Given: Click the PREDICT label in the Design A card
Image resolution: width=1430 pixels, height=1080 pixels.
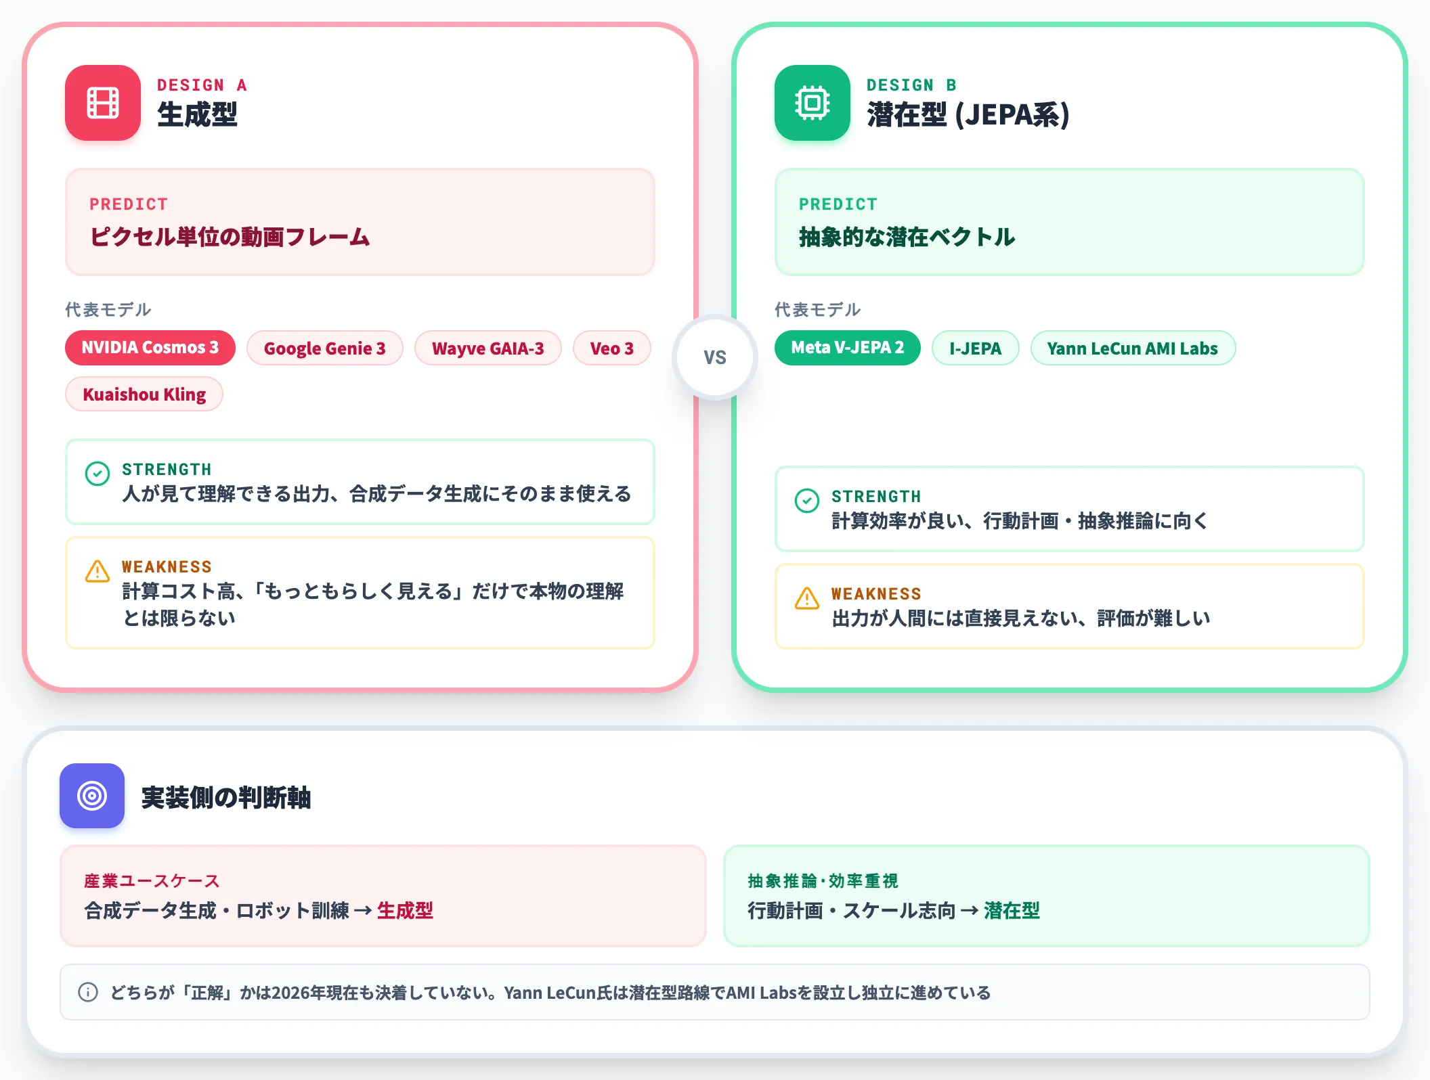Looking at the screenshot, I should pos(129,204).
